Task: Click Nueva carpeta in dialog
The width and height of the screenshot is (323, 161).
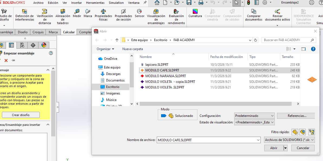Action: click(133, 49)
